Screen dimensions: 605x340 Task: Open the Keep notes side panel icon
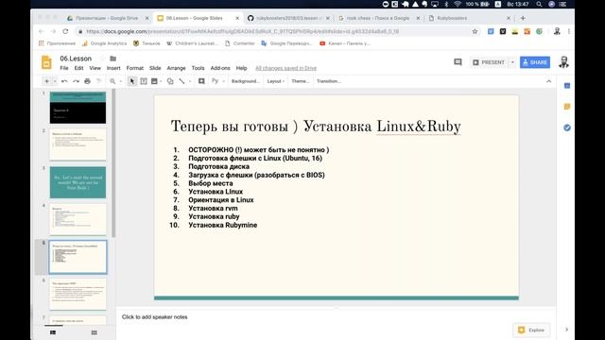tap(567, 107)
